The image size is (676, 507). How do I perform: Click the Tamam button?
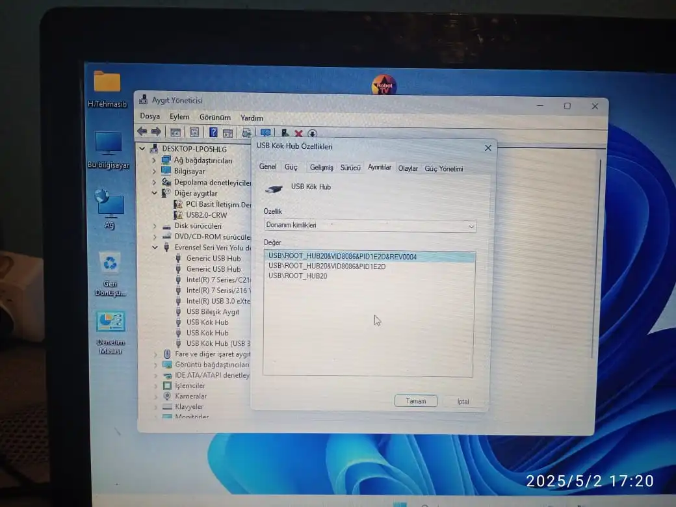coord(415,401)
